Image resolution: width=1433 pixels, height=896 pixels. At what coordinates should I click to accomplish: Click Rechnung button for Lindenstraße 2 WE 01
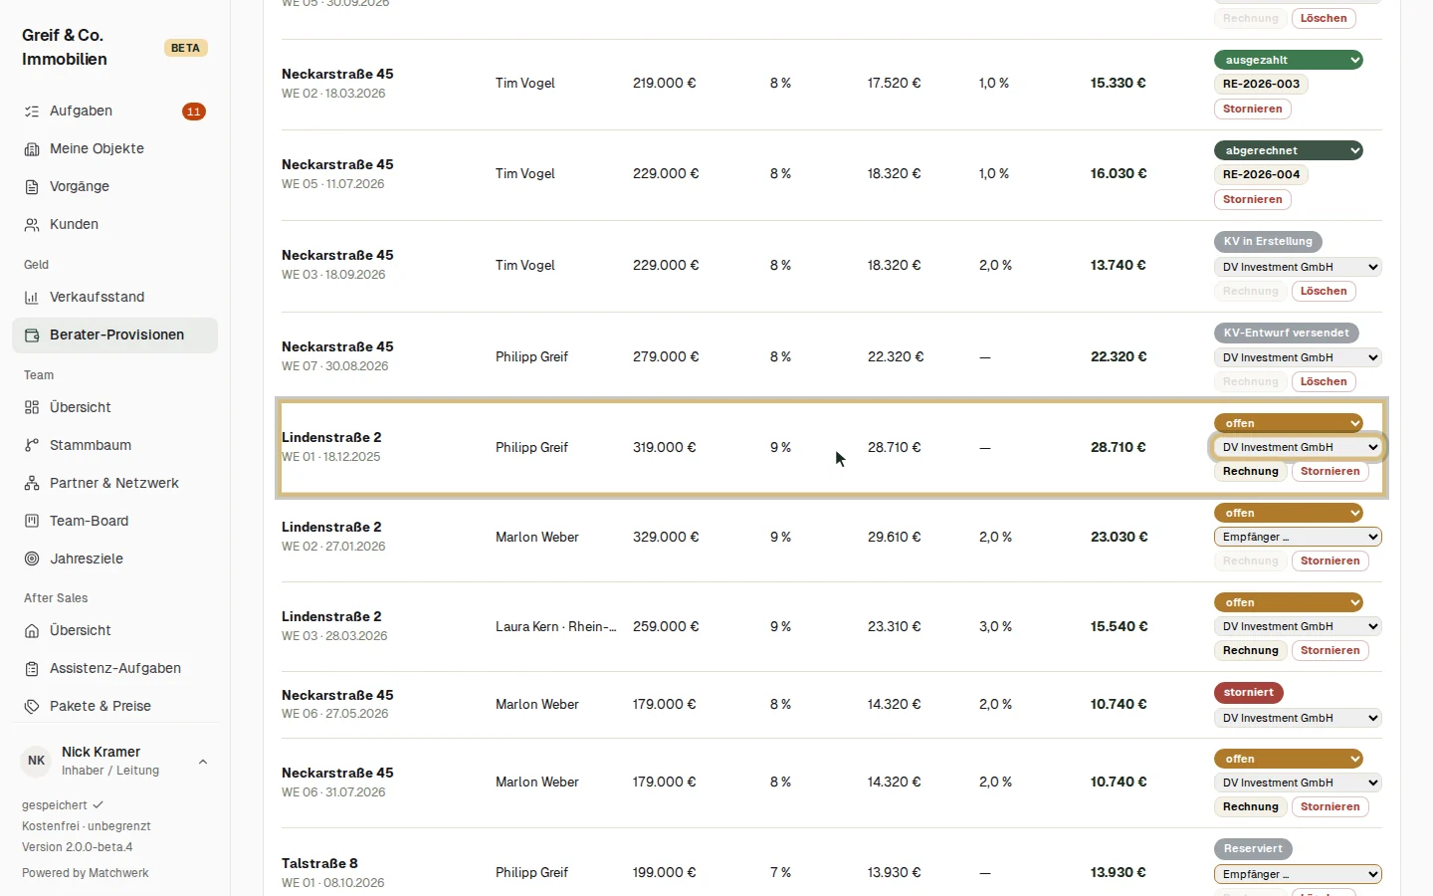click(x=1250, y=472)
